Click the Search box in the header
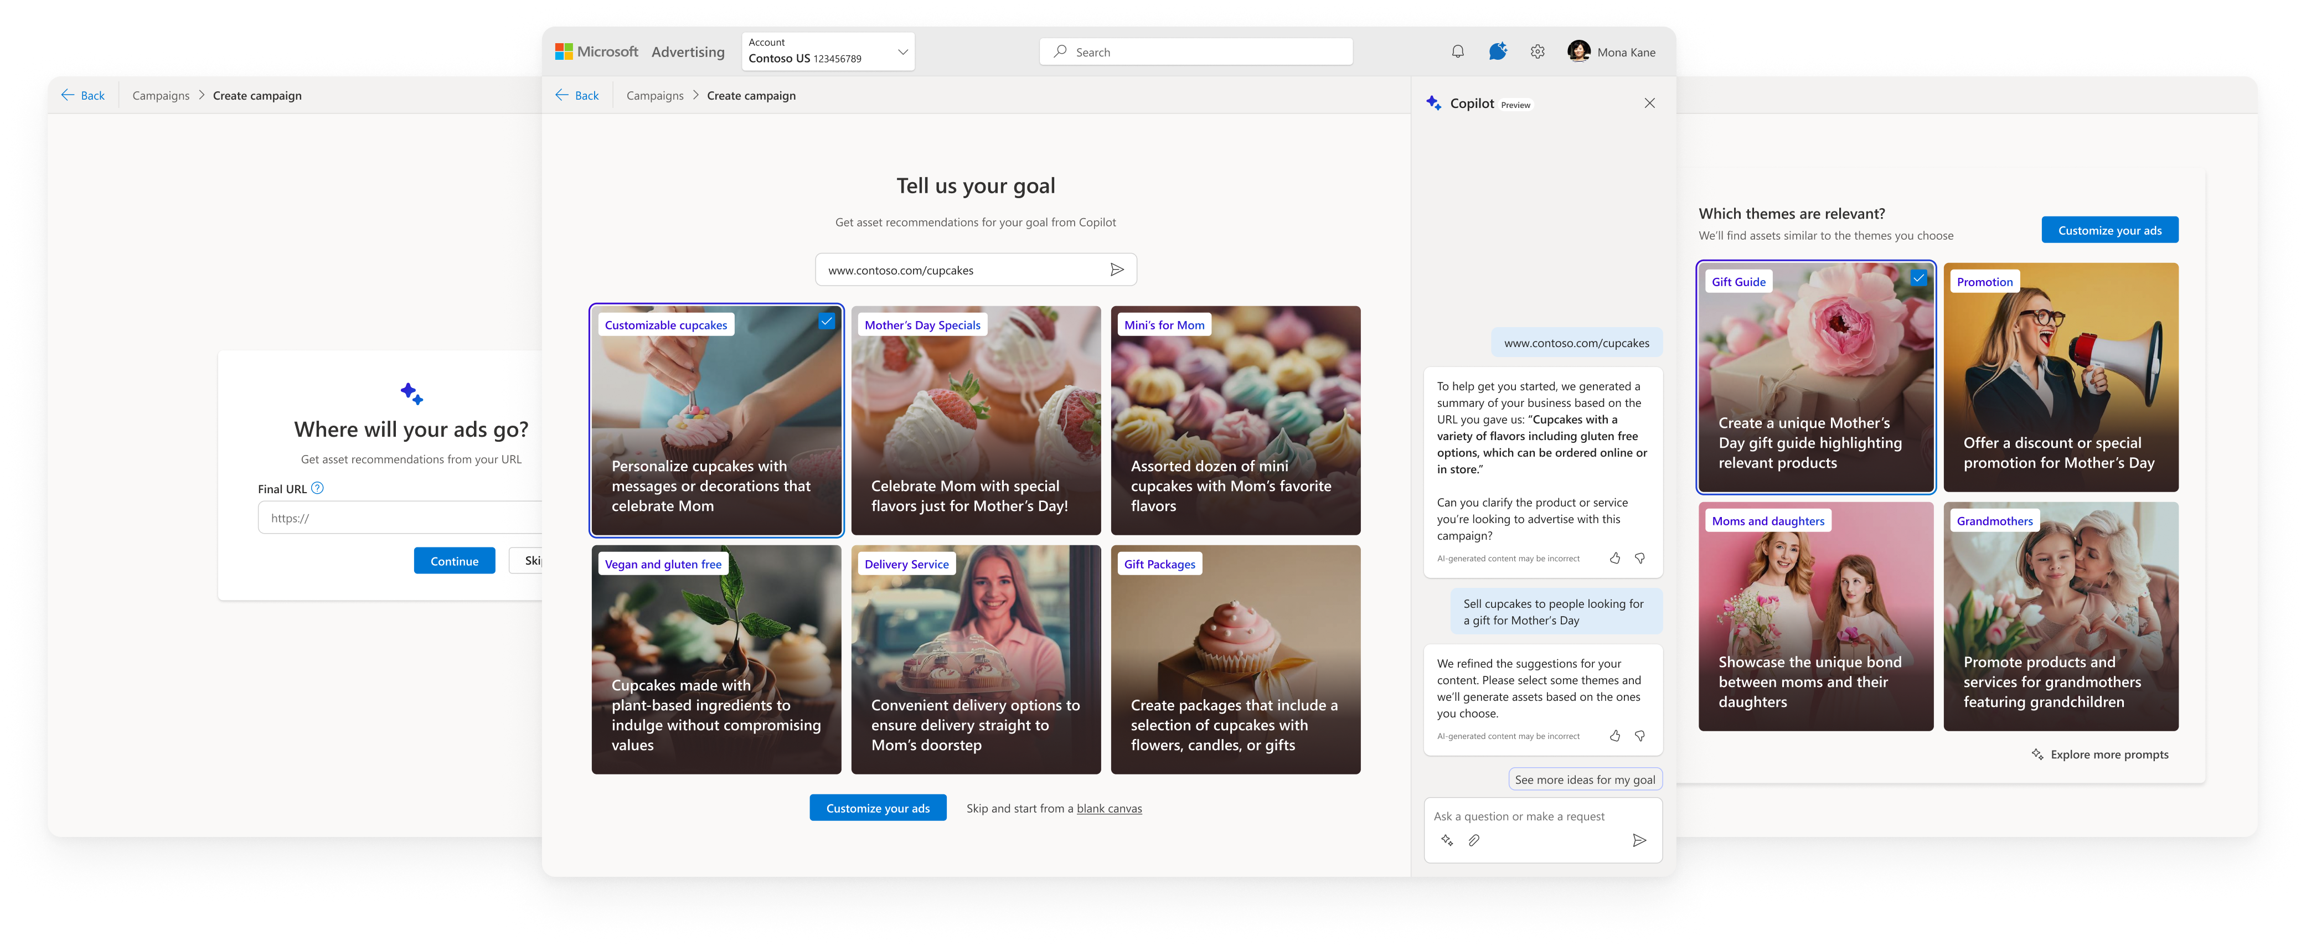Image resolution: width=2306 pixels, height=946 pixels. coord(1195,52)
